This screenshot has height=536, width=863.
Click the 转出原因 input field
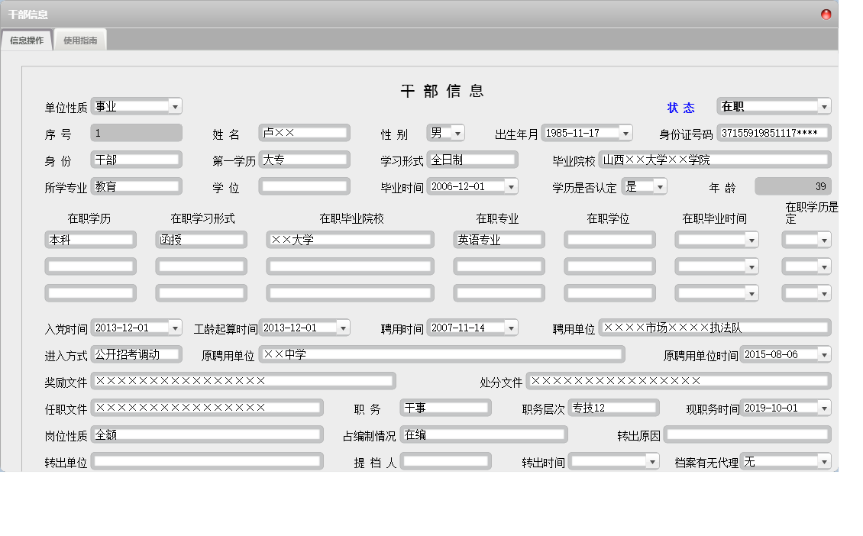747,435
